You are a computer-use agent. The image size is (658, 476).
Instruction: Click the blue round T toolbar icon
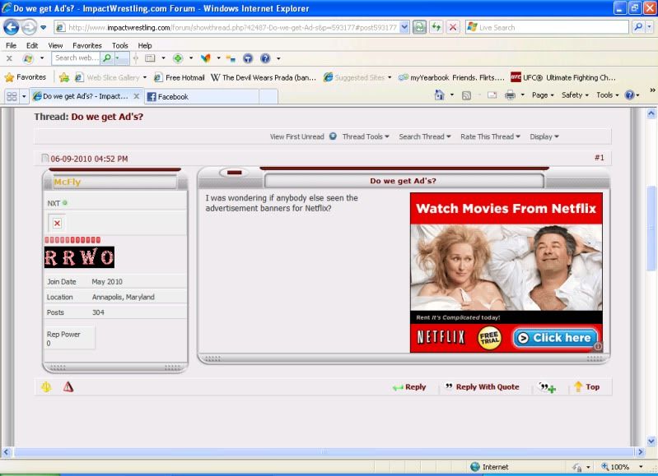click(x=248, y=58)
